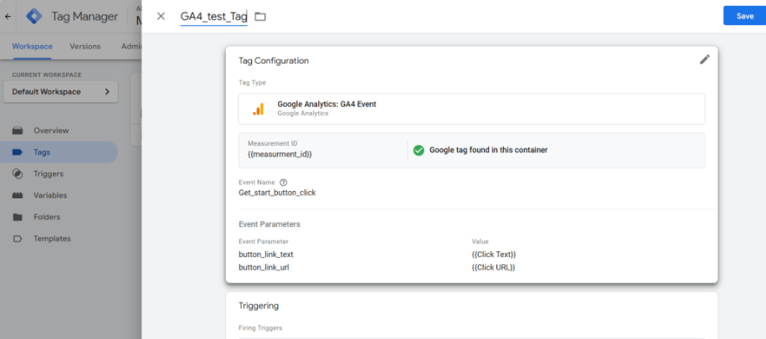
Task: Click the back arrow in Tag Manager header
Action: 8,16
